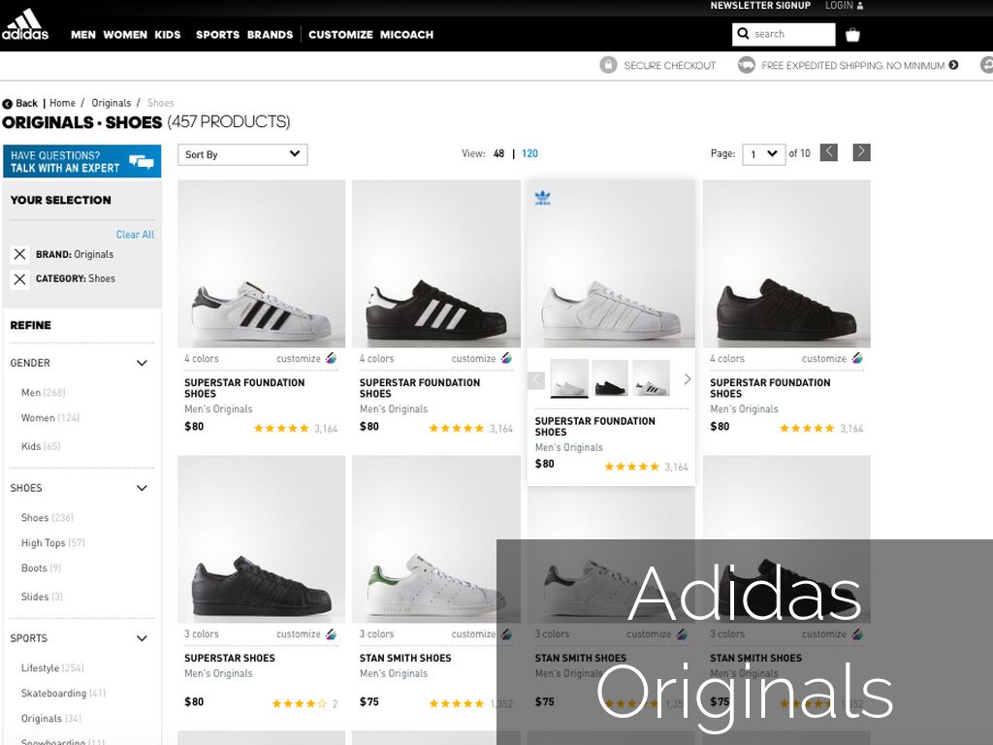
Task: Open the page number dropdown
Action: [763, 154]
